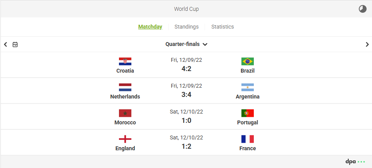This screenshot has height=168, width=372.
Task: Click the Netherlands flag icon
Action: pos(125,87)
